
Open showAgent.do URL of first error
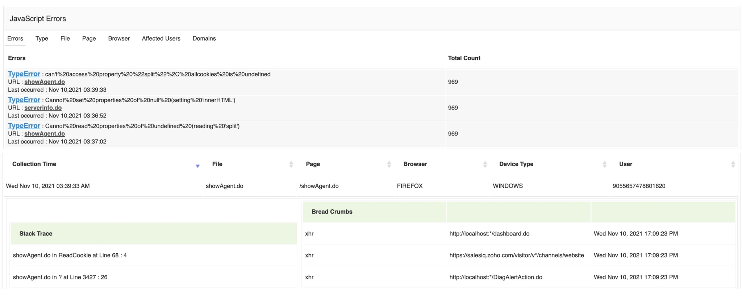pyautogui.click(x=45, y=82)
